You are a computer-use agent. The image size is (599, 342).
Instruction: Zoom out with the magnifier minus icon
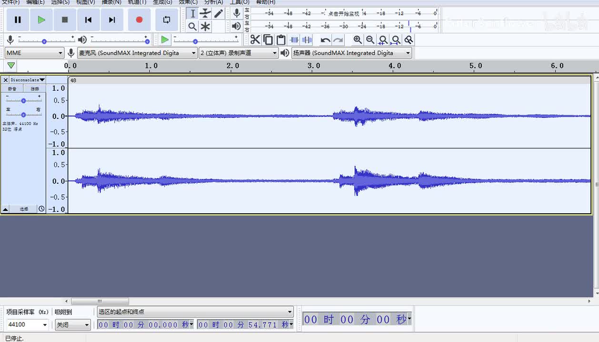point(370,40)
